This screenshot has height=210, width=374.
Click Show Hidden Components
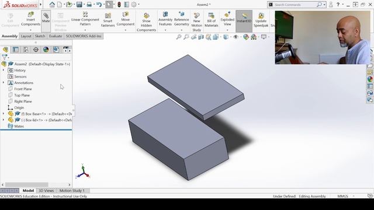click(147, 22)
